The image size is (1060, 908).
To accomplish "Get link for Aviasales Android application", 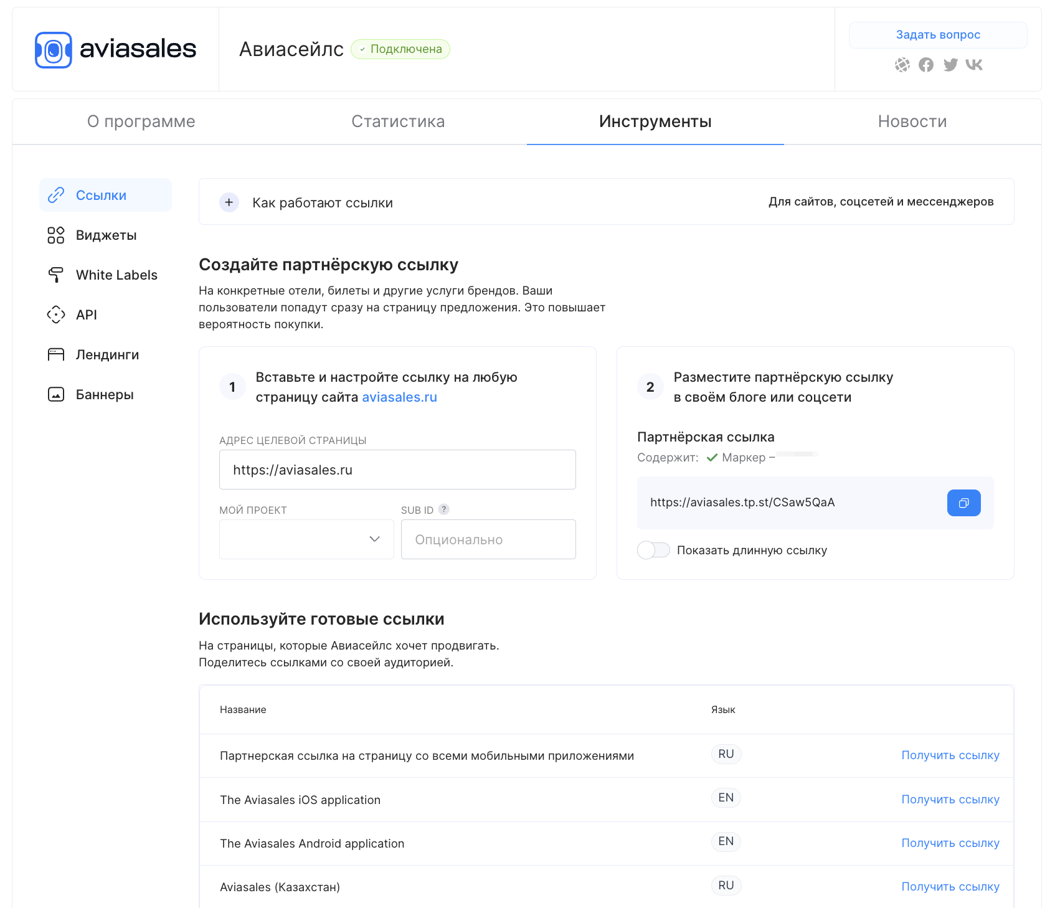I will tap(950, 843).
